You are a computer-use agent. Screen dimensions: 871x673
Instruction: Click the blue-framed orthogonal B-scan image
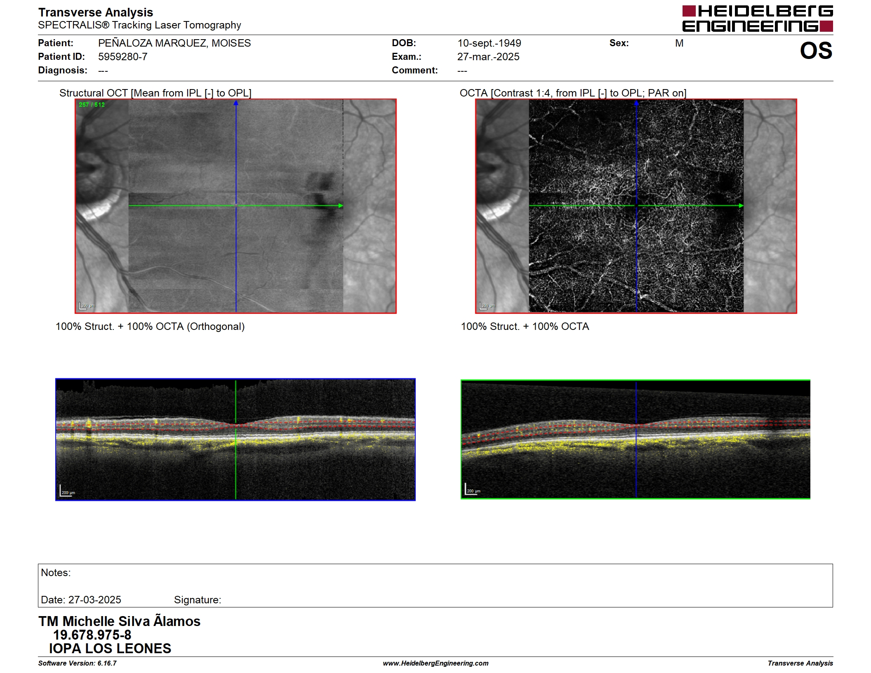[235, 440]
